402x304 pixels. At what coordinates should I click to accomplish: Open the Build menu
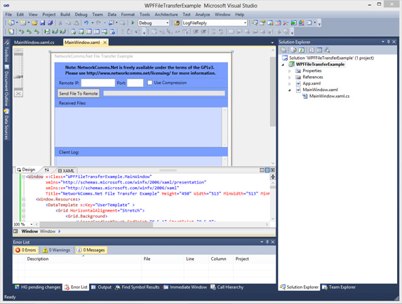[x=65, y=15]
